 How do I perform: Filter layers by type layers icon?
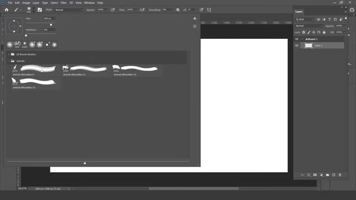[329, 19]
